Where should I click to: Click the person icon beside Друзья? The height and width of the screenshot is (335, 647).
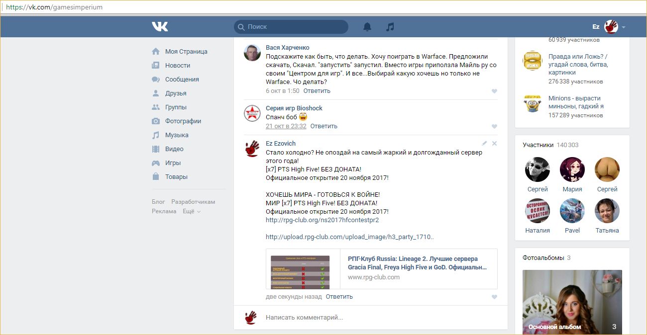tap(156, 93)
